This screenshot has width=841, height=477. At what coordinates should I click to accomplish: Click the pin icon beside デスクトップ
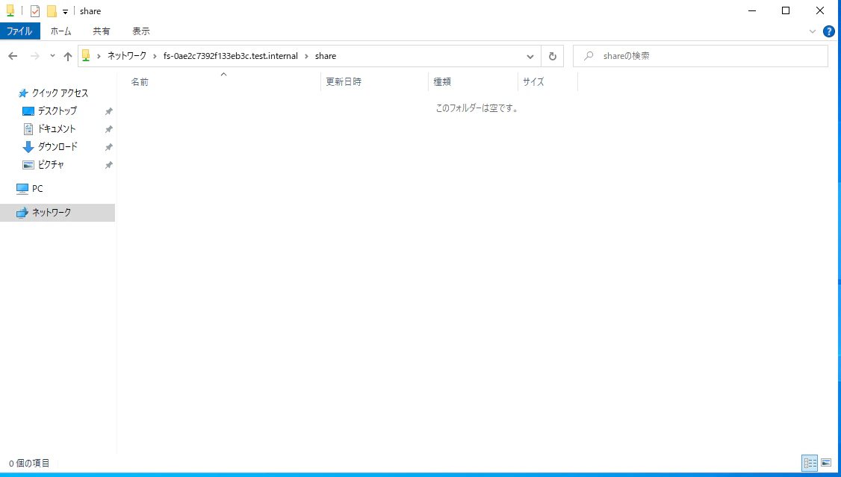[108, 111]
